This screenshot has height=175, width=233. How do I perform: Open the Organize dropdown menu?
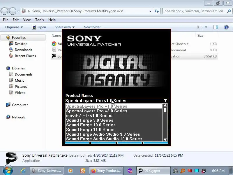pos(14,27)
